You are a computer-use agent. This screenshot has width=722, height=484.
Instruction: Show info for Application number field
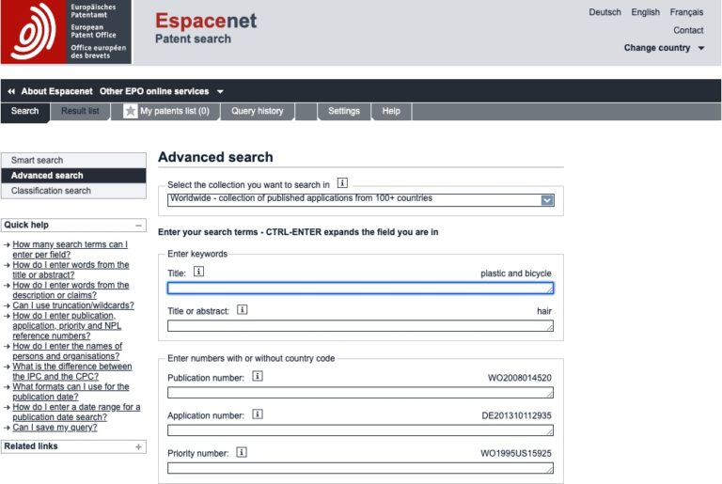tap(258, 414)
